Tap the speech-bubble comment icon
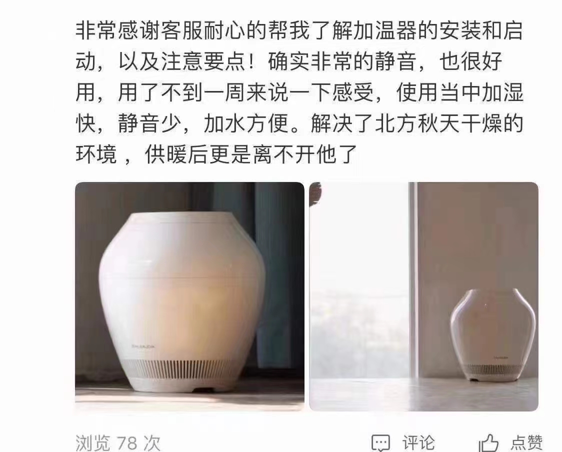This screenshot has height=452, width=562. [x=380, y=442]
